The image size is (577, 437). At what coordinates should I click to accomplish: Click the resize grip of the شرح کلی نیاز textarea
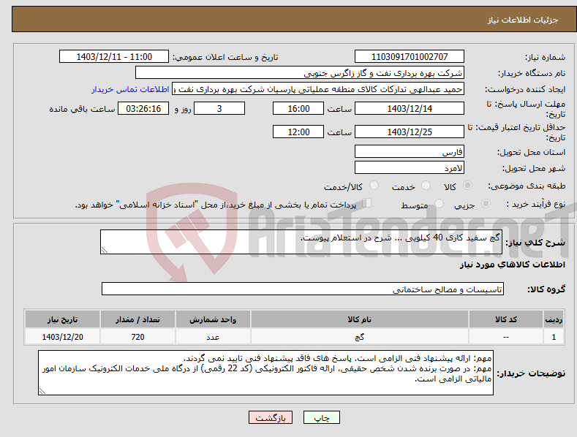(105, 250)
